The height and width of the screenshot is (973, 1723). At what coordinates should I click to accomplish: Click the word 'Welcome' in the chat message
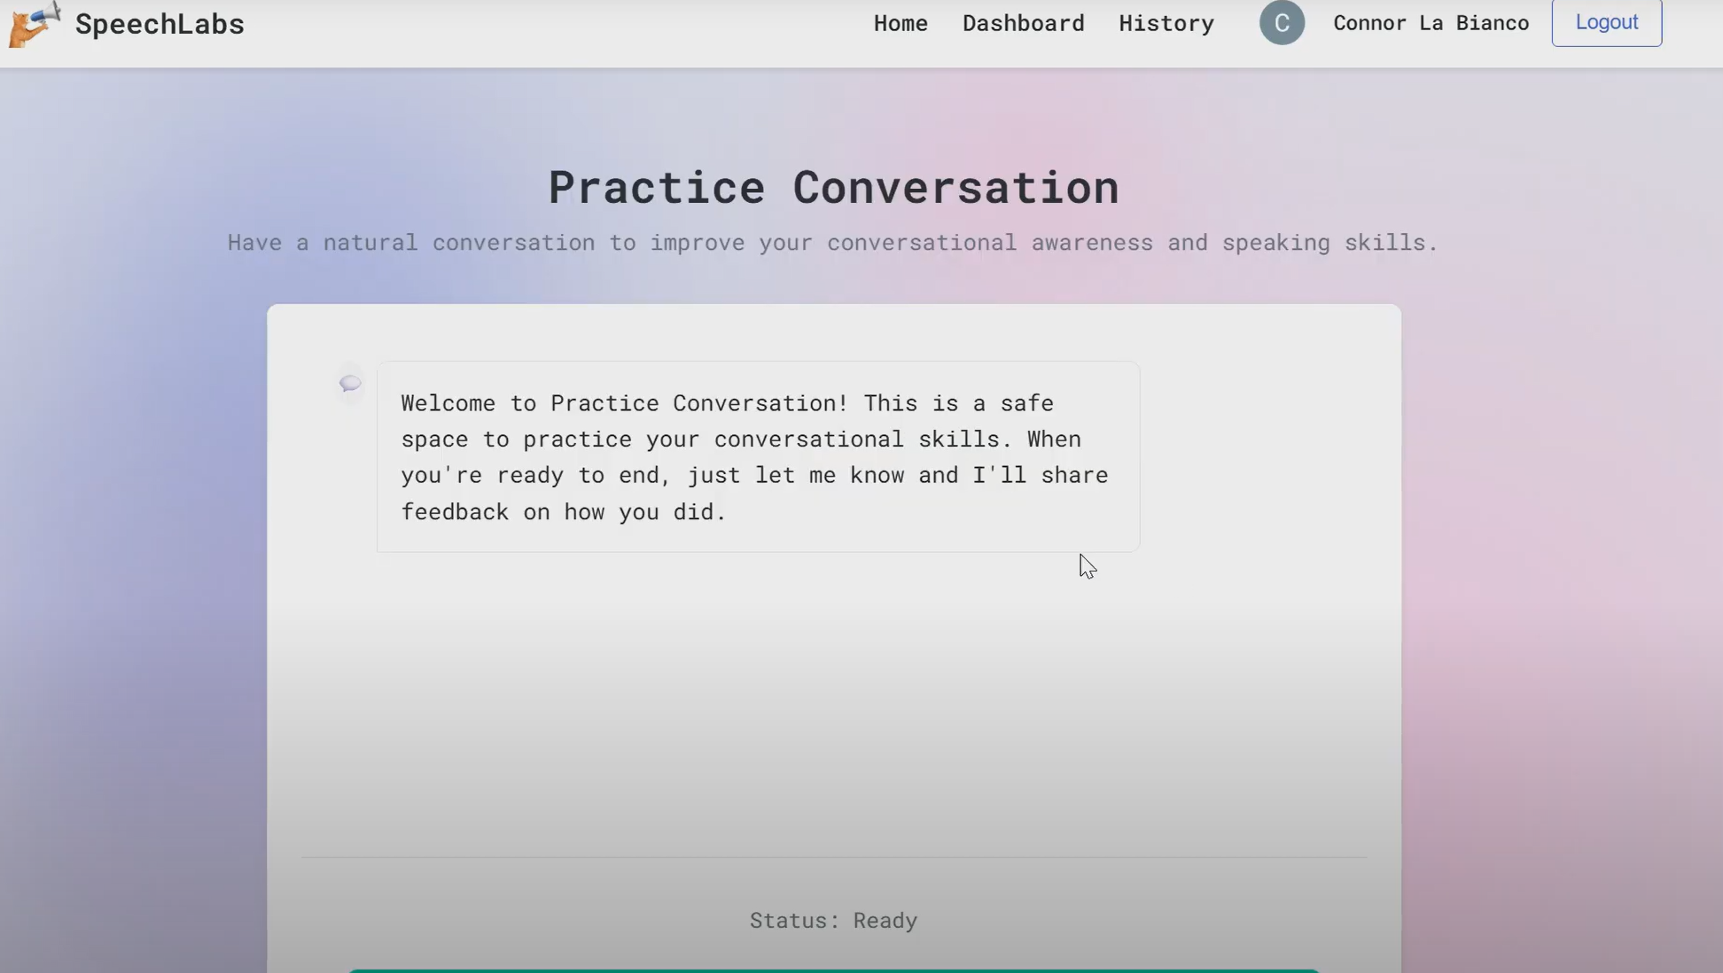pos(448,403)
